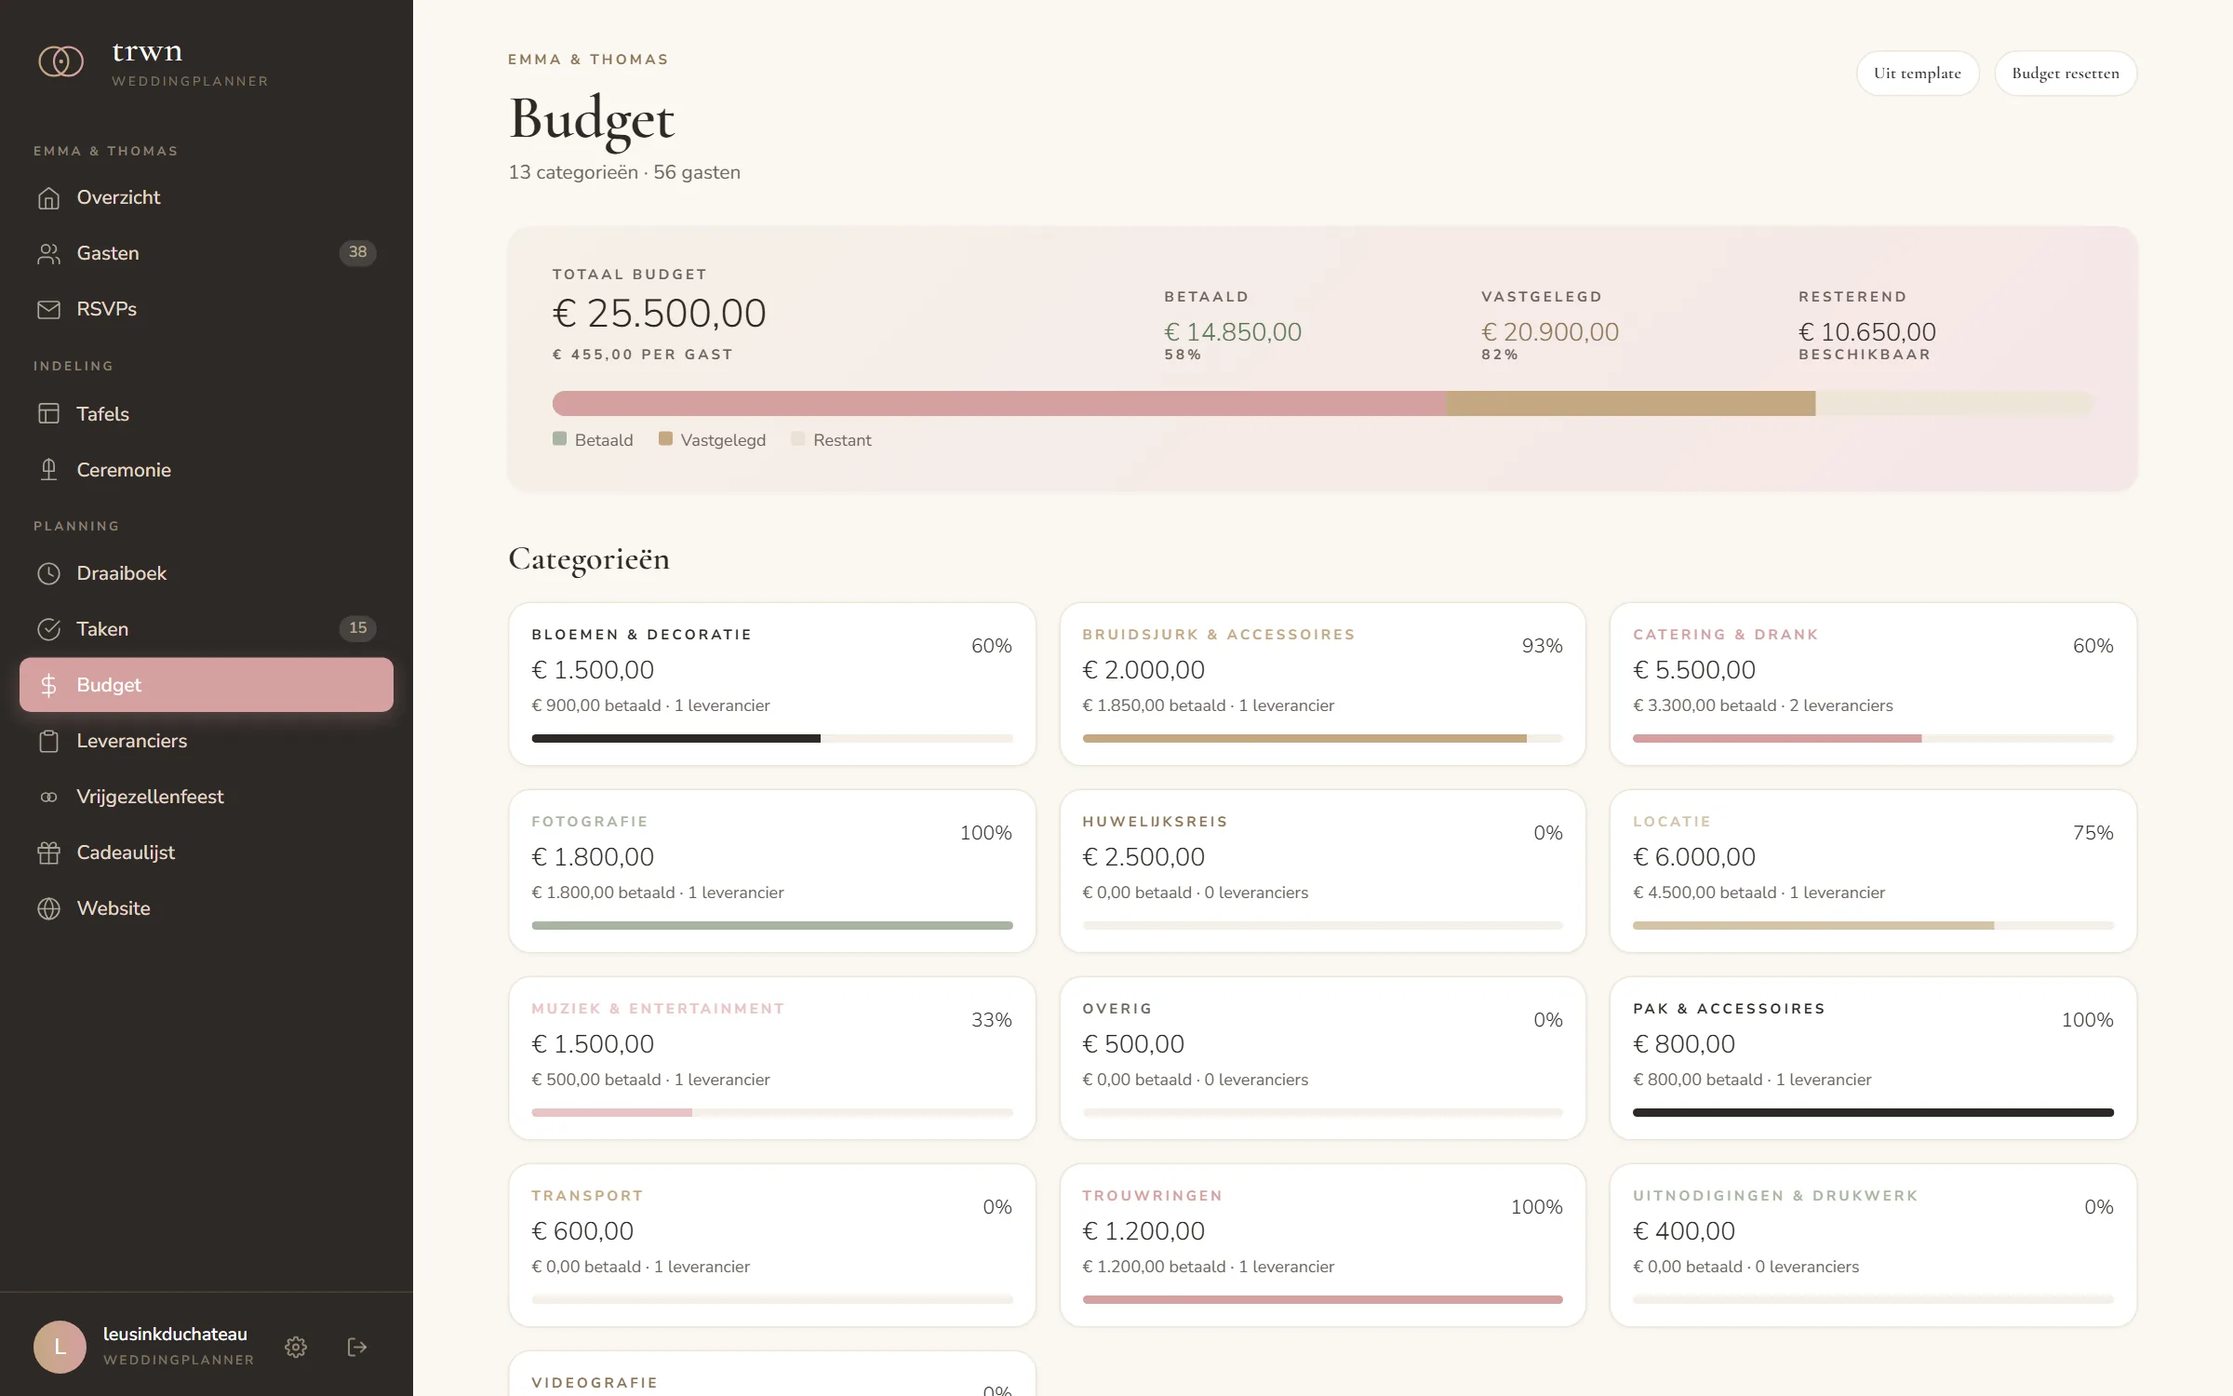Screen dimensions: 2233x1396
Task: Open the Draaiboek page
Action: pos(207,573)
